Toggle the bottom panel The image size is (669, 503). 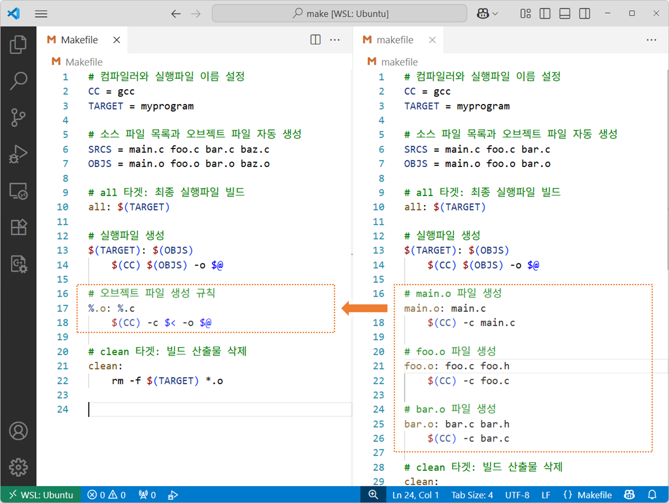pos(565,13)
